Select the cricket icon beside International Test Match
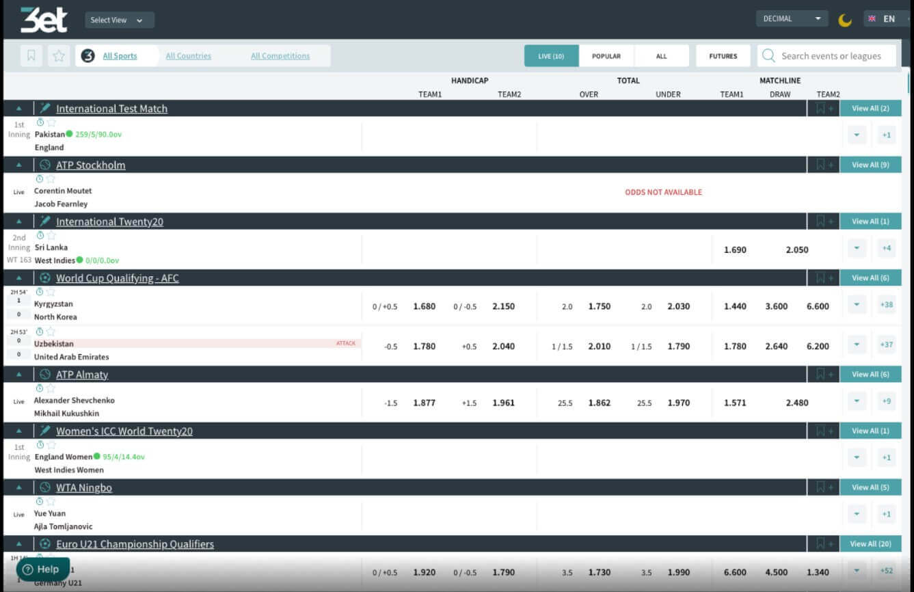This screenshot has width=914, height=592. pyautogui.click(x=44, y=108)
